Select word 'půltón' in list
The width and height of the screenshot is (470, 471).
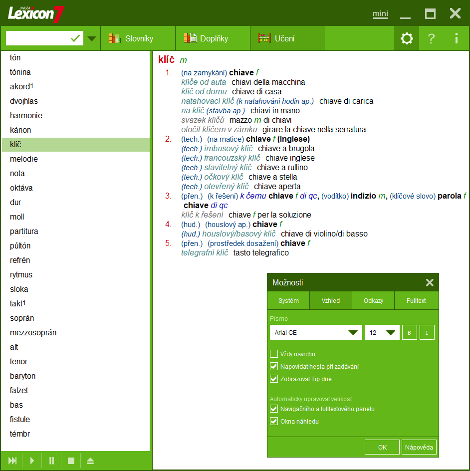pyautogui.click(x=76, y=245)
